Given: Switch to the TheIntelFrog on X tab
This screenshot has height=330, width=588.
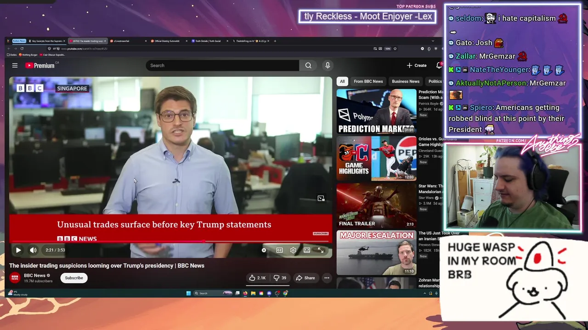Looking at the screenshot, I should [x=251, y=41].
